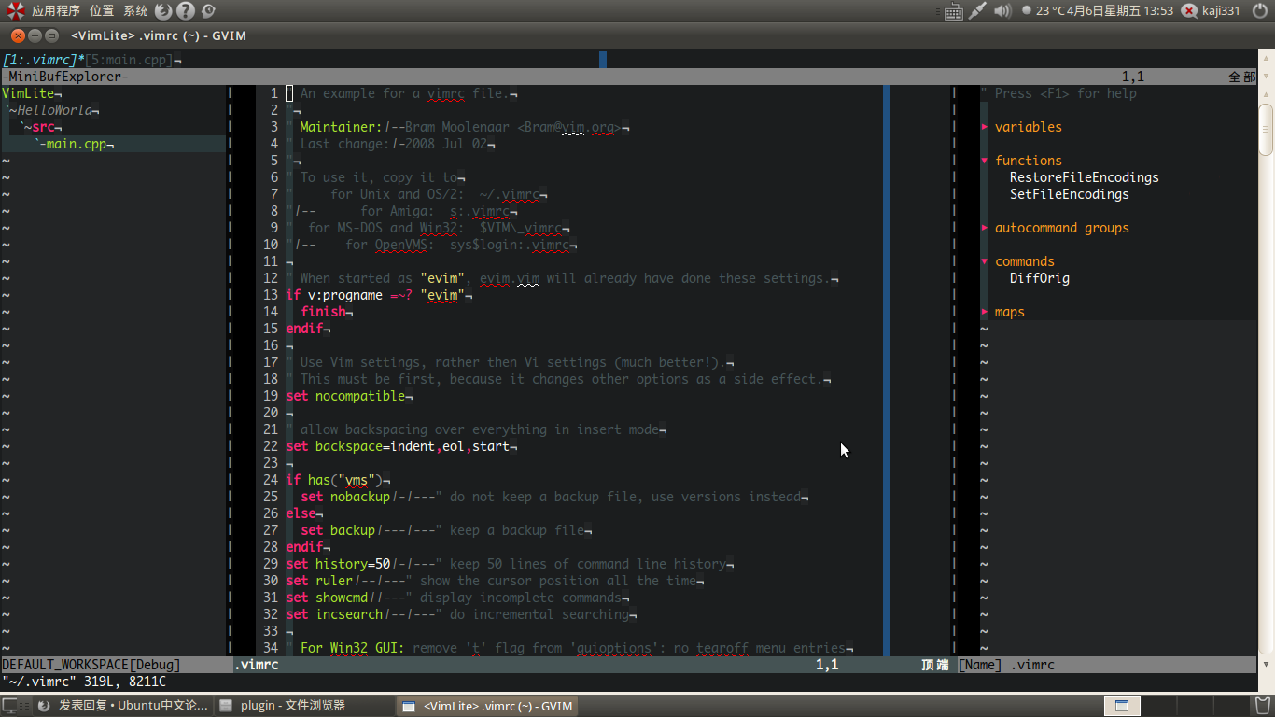The image size is (1275, 717).
Task: Open the network connection indicator
Action: [x=978, y=11]
